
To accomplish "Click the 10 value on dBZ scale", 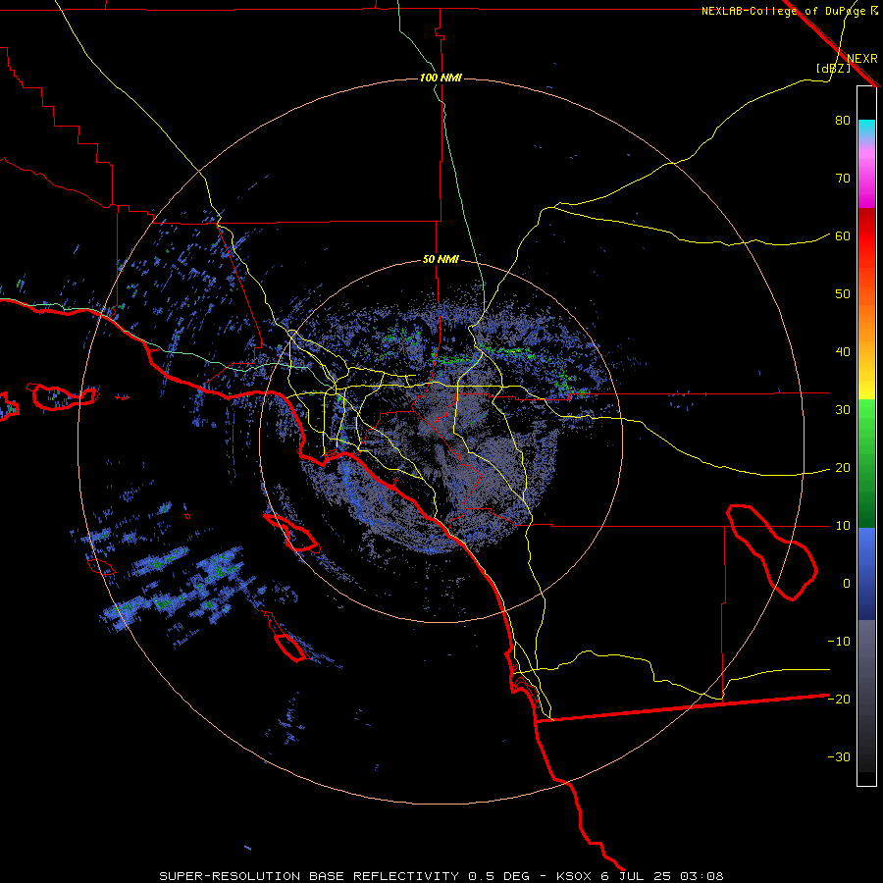I will point(843,526).
